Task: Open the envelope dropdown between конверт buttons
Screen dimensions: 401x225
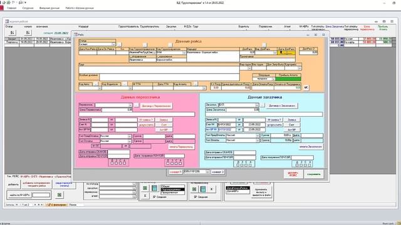Action: pos(207,172)
